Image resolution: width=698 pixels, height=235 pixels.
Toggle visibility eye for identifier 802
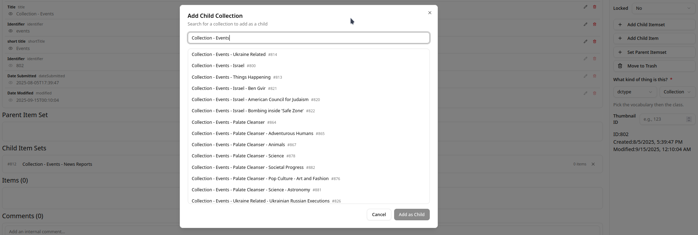[x=10, y=66]
